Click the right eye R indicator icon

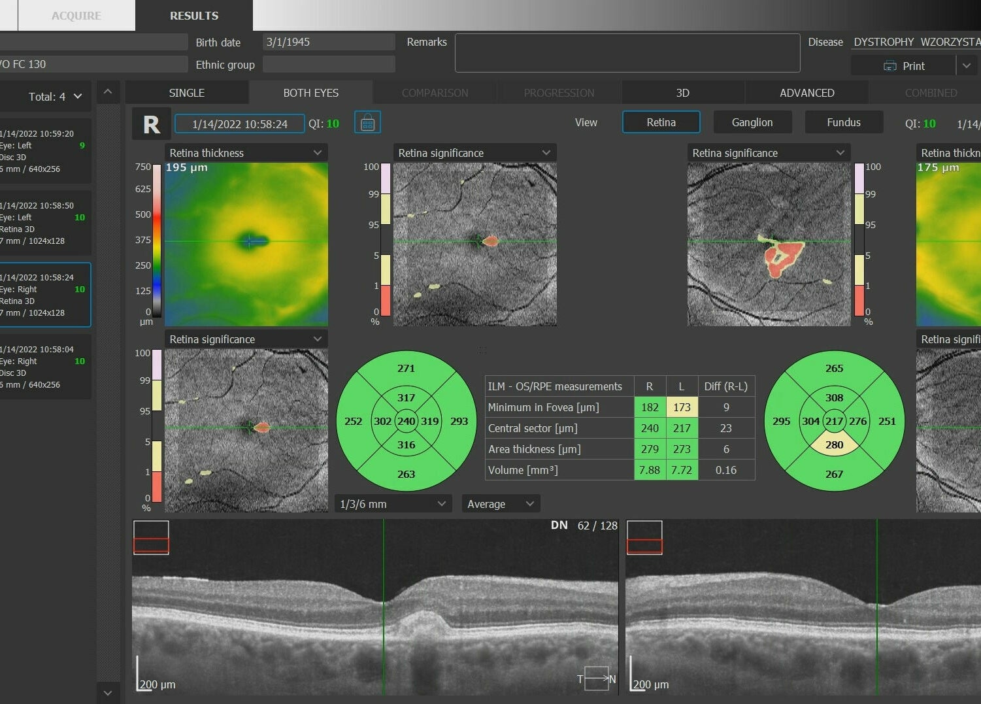[151, 124]
